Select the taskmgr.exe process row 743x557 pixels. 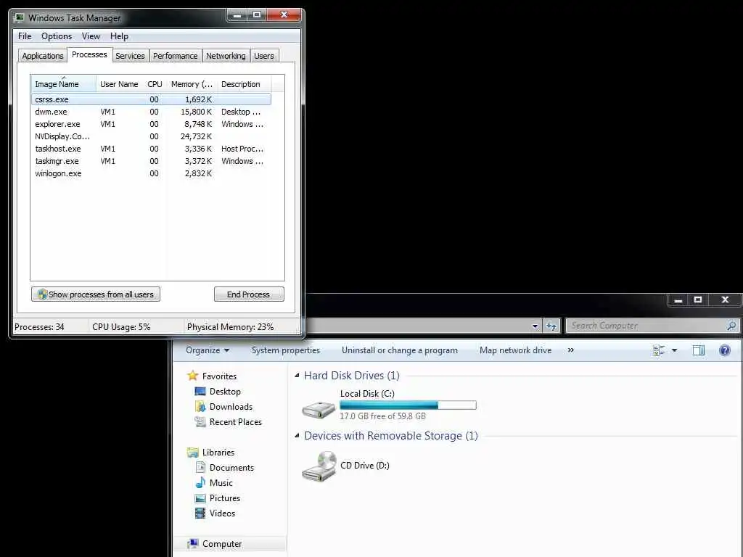pos(151,161)
